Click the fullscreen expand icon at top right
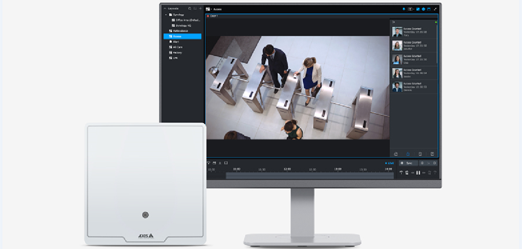The height and width of the screenshot is (249, 522). click(x=435, y=9)
